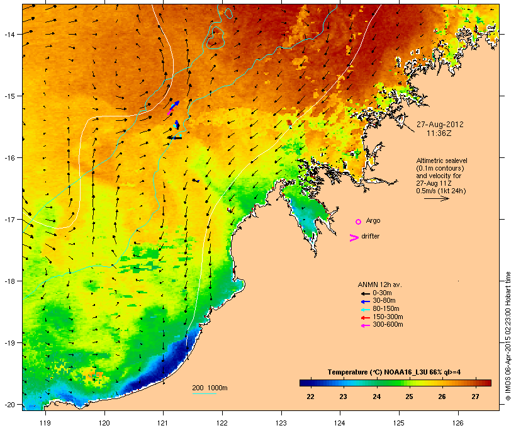The width and height of the screenshot is (516, 428).
Task: Click the latitude label -19
Action: (x=9, y=343)
